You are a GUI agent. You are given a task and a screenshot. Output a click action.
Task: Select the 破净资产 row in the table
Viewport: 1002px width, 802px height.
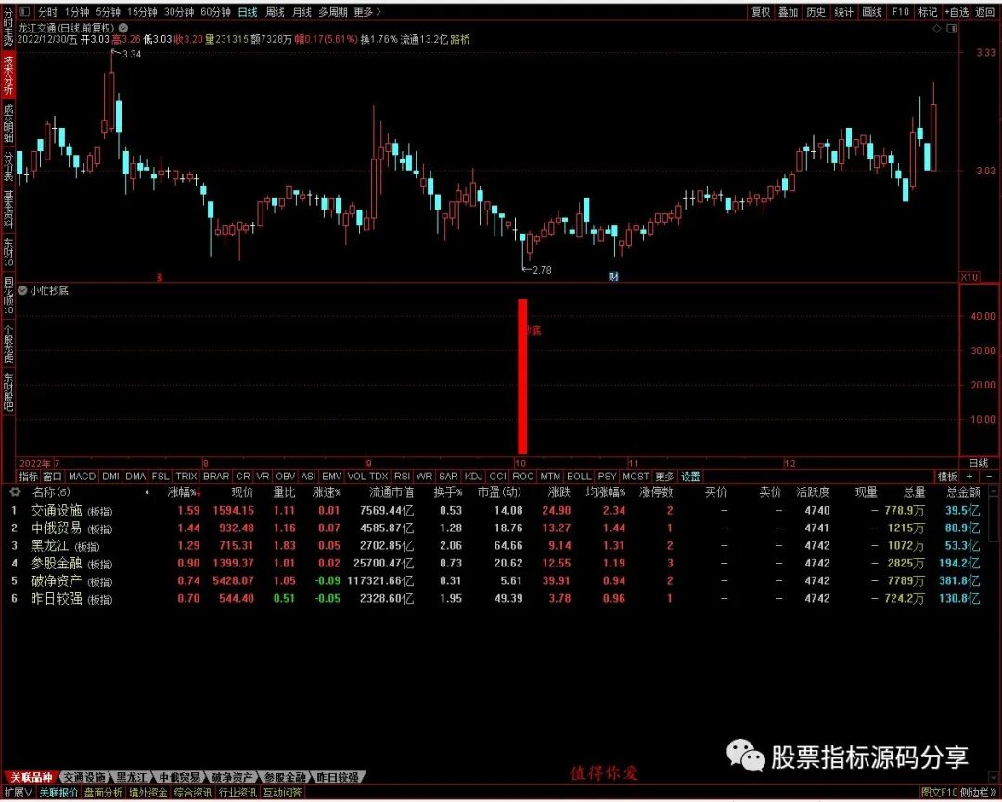coord(498,580)
